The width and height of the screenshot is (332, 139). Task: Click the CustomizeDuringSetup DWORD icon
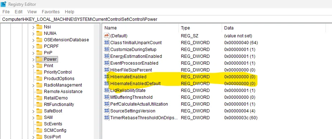point(106,49)
